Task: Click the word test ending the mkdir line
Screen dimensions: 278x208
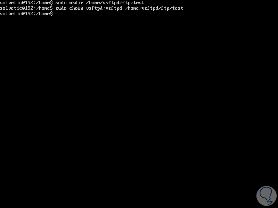Action: (139, 3)
